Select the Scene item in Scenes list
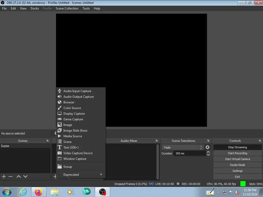The image size is (263, 197). tap(25, 146)
